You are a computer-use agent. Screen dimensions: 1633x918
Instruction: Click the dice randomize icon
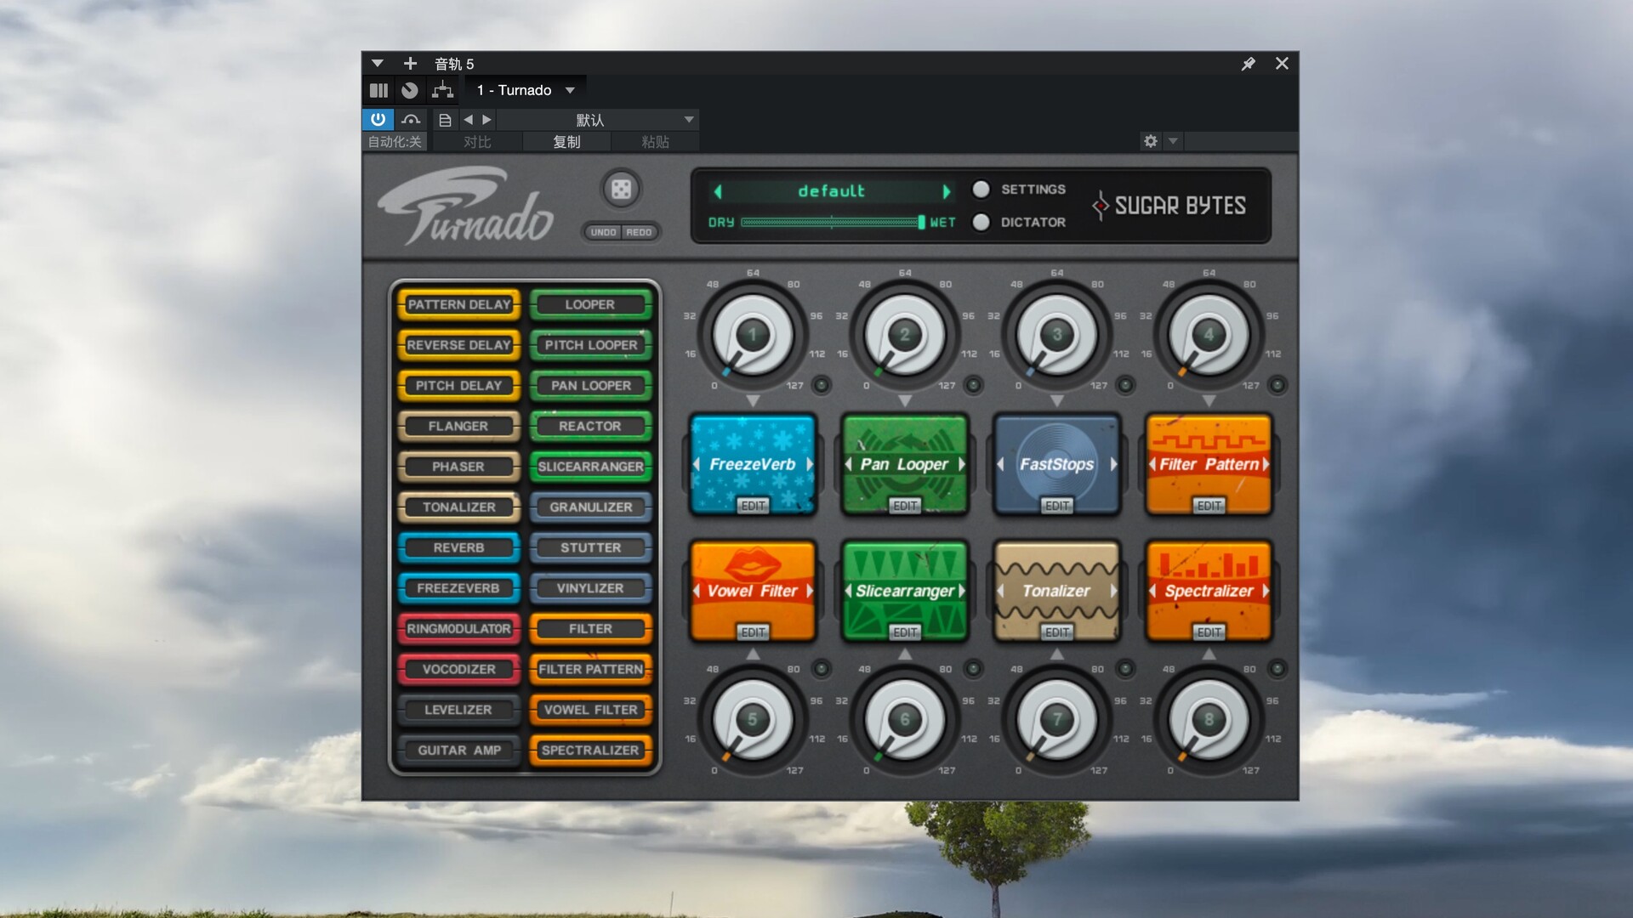[621, 190]
